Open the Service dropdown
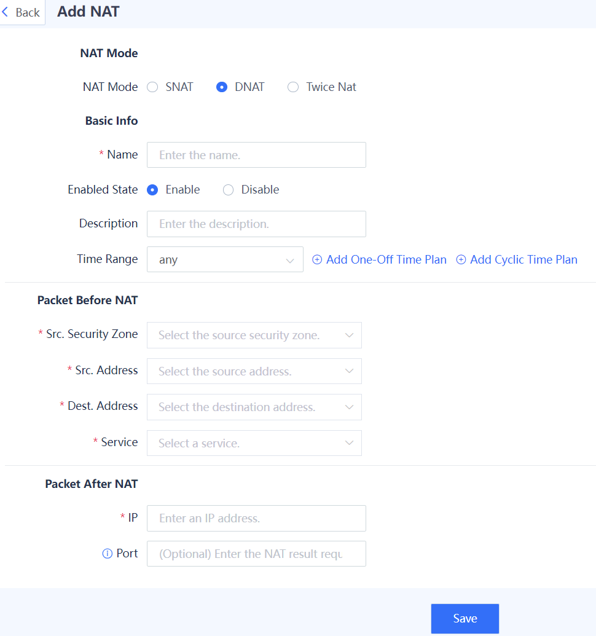 (x=254, y=443)
